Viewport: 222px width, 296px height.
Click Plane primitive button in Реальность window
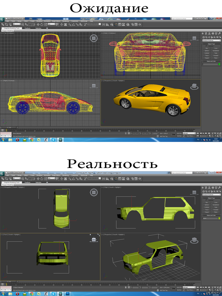[216, 212]
